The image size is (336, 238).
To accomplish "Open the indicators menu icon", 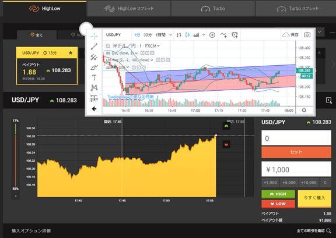I will pos(223,35).
